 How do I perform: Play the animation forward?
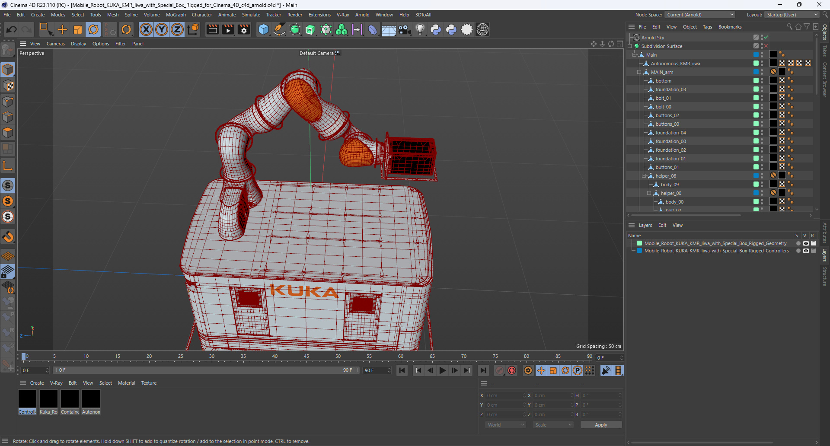point(442,370)
